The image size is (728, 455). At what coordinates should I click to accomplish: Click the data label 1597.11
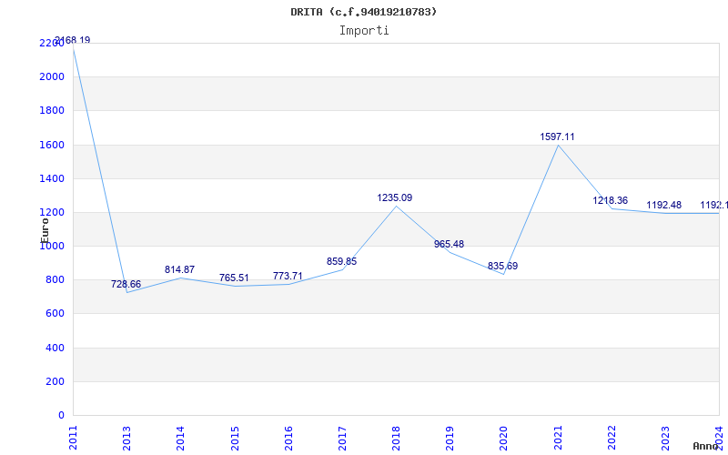(x=557, y=137)
